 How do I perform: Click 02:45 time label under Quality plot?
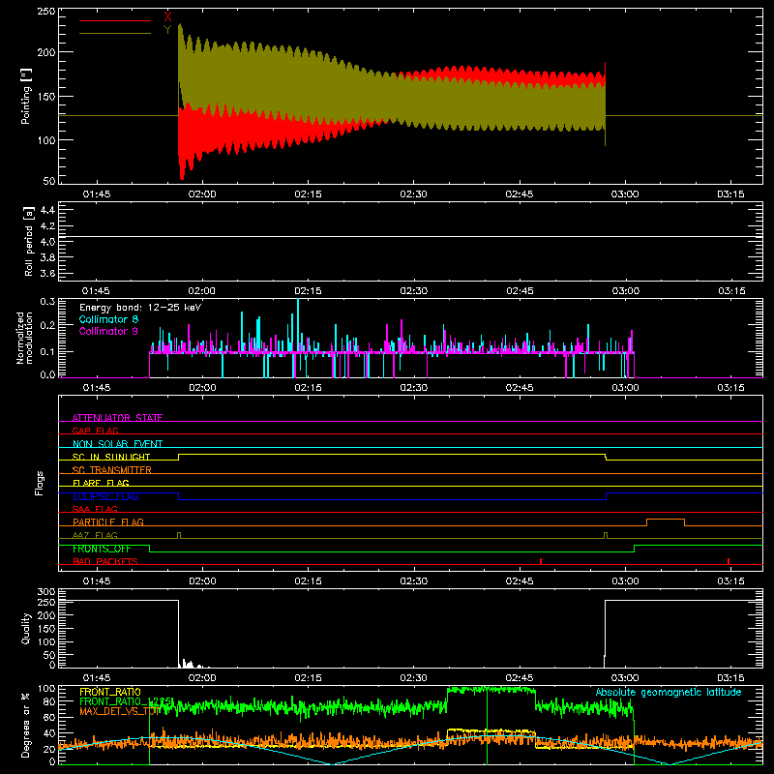click(x=520, y=678)
